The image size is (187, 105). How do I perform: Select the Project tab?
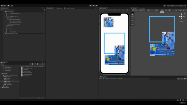pos(4,62)
